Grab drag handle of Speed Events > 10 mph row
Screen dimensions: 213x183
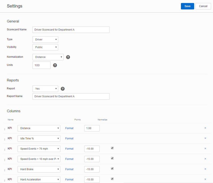coord(5,160)
